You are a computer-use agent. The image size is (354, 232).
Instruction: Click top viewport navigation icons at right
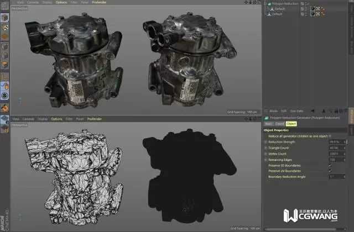[x=252, y=2]
